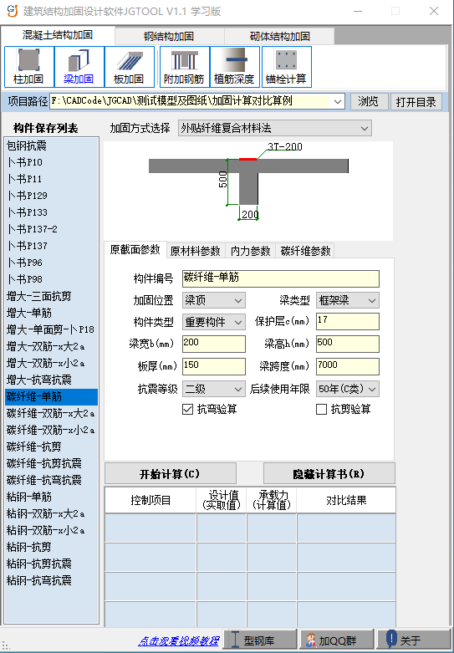Select the 板加固 slab strengthening tool

point(129,67)
